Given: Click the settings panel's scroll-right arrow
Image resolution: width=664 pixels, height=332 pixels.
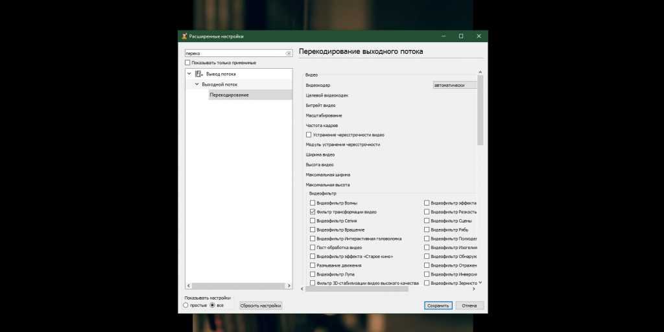Looking at the screenshot, I should pos(475,289).
